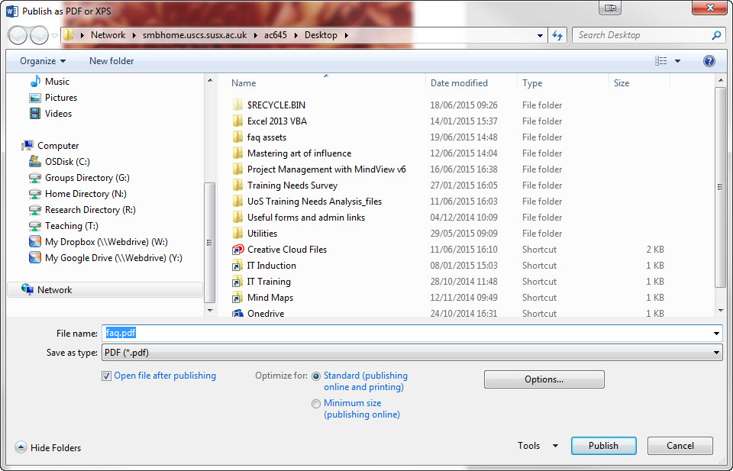The width and height of the screenshot is (733, 471).
Task: Click the Publish button
Action: tap(603, 445)
